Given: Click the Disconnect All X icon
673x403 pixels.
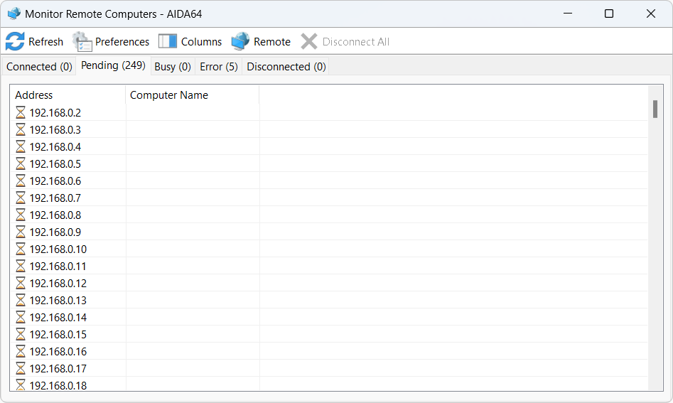Looking at the screenshot, I should (309, 41).
